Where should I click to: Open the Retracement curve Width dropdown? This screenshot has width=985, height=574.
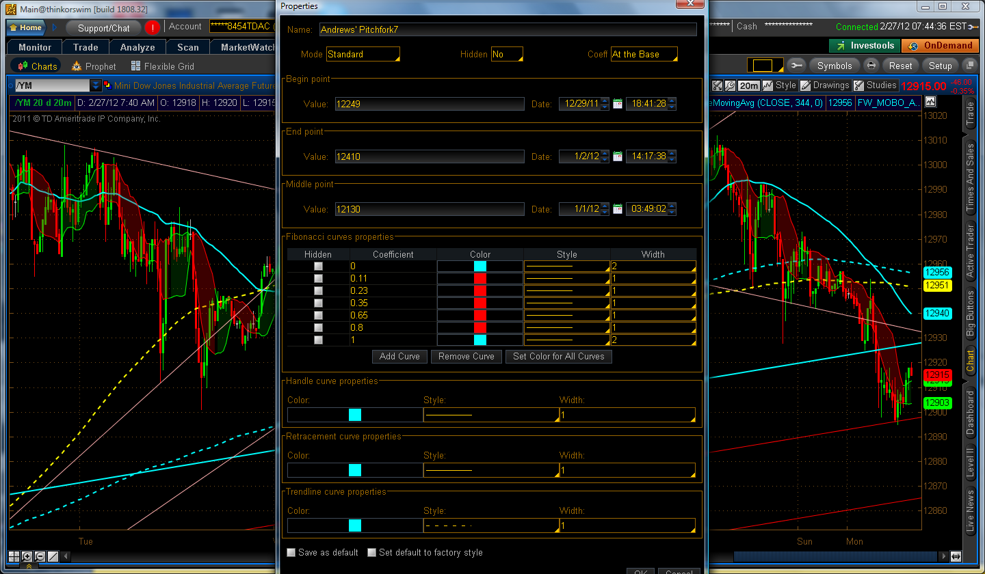[x=627, y=471]
